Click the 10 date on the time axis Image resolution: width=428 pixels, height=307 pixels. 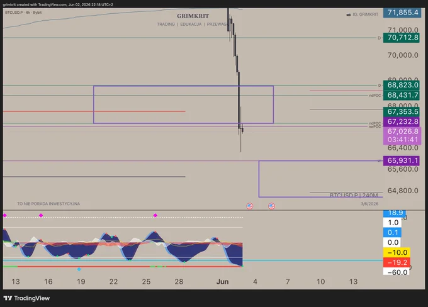tap(320, 282)
